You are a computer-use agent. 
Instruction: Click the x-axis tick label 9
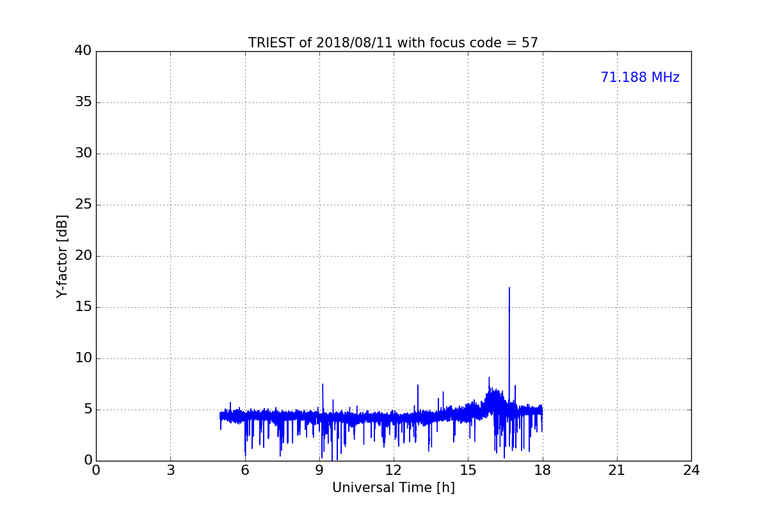tap(319, 470)
